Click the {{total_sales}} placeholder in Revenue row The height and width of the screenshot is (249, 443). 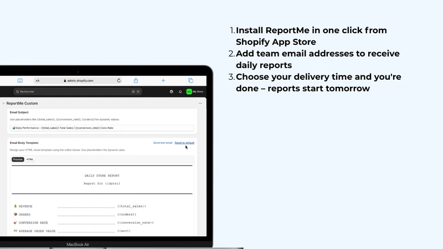point(132,206)
